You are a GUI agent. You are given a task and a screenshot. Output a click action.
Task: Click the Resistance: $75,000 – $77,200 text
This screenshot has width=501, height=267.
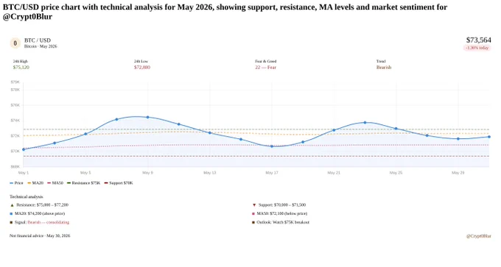(x=43, y=205)
